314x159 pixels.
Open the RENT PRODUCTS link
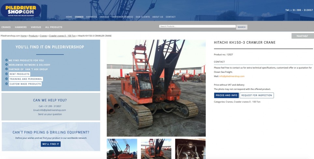click(x=20, y=74)
